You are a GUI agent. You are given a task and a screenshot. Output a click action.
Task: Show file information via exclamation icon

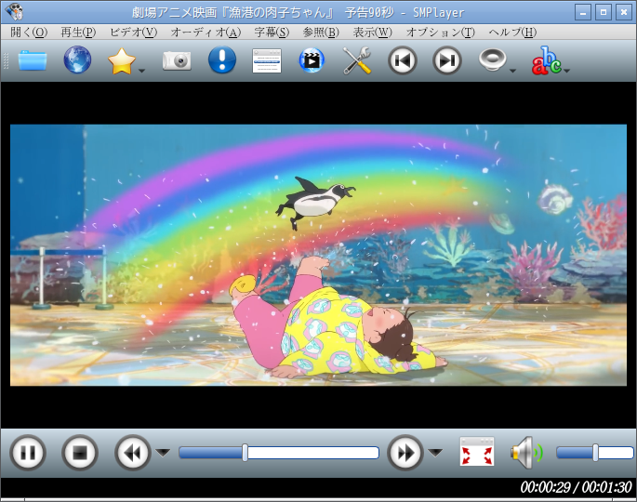(x=222, y=60)
